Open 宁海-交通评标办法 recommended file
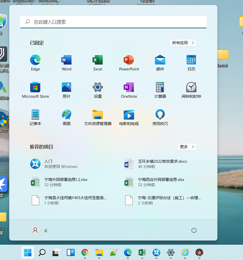Screen dimensions: 243x260 [162, 200]
